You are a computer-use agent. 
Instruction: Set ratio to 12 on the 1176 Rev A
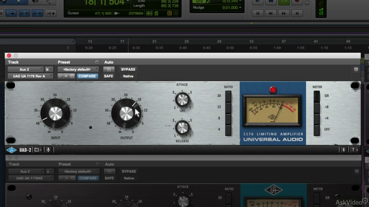coord(228,107)
